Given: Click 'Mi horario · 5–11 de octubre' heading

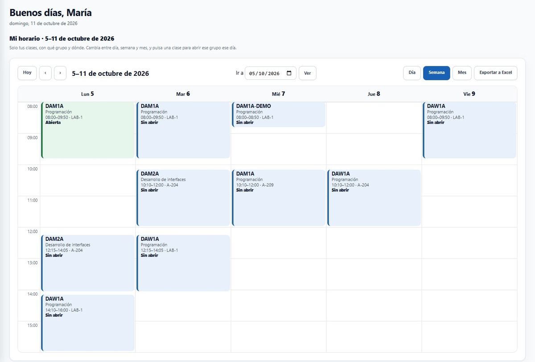Looking at the screenshot, I should (62, 39).
